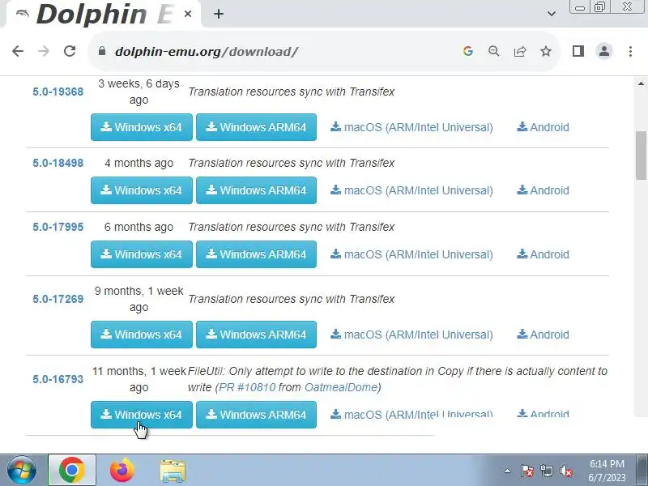Open PR #10810 link
The height and width of the screenshot is (486, 648).
[247, 387]
